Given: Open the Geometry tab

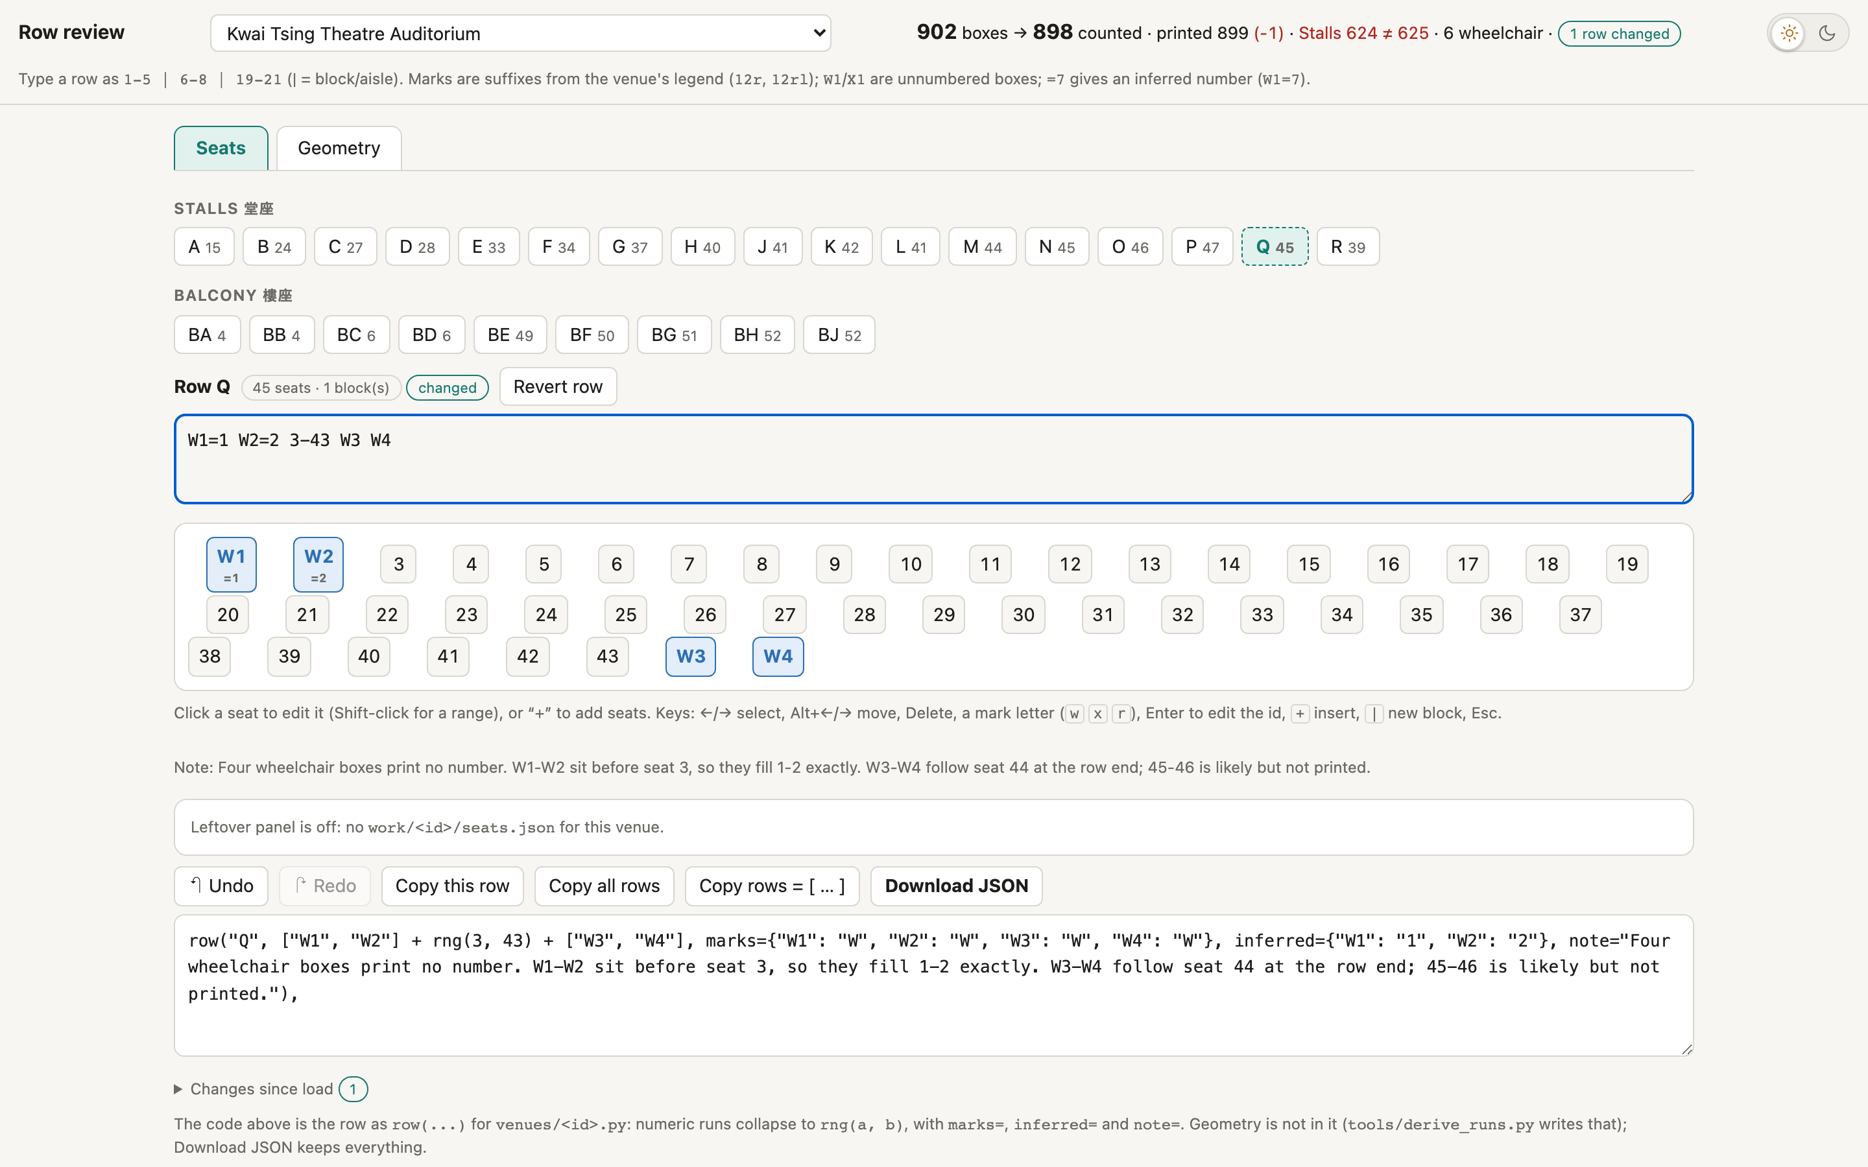Looking at the screenshot, I should [339, 148].
